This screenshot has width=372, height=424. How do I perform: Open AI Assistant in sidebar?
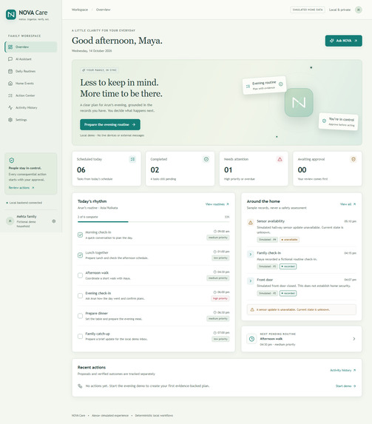click(x=31, y=59)
